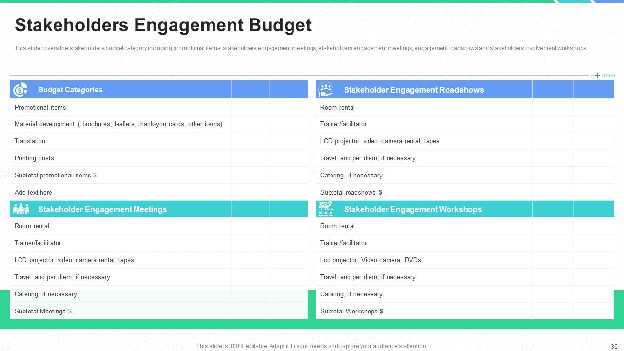
Task: Click the 'Promotional items' row
Action: click(x=158, y=107)
